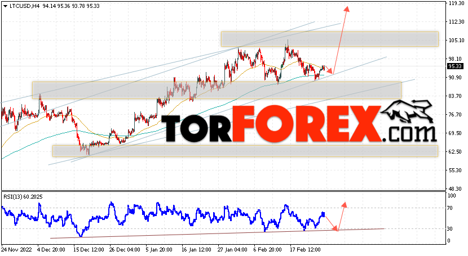Click the 98.10 price axis label
Viewport: 468px width, 256px height.
(456, 59)
